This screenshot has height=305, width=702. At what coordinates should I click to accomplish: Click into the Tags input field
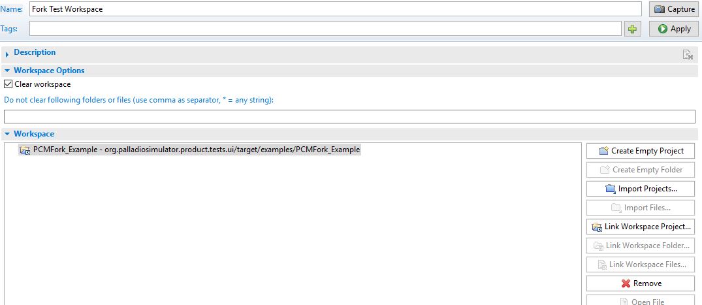(325, 29)
